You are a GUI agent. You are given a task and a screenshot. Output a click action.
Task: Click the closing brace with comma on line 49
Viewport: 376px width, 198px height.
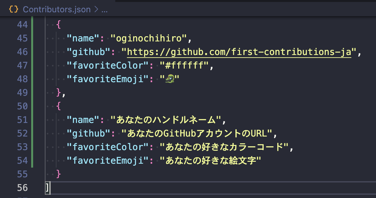pyautogui.click(x=60, y=93)
